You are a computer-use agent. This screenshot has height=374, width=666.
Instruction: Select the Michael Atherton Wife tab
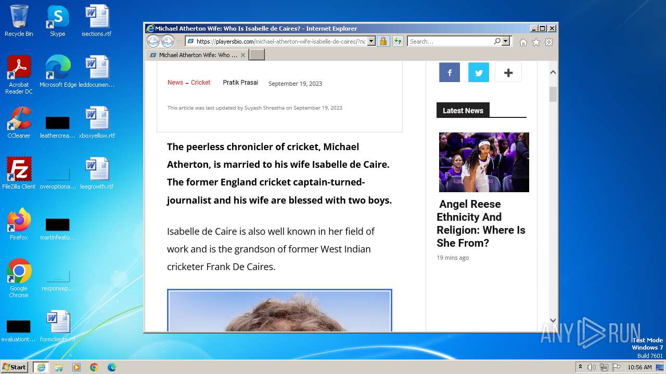pos(197,55)
